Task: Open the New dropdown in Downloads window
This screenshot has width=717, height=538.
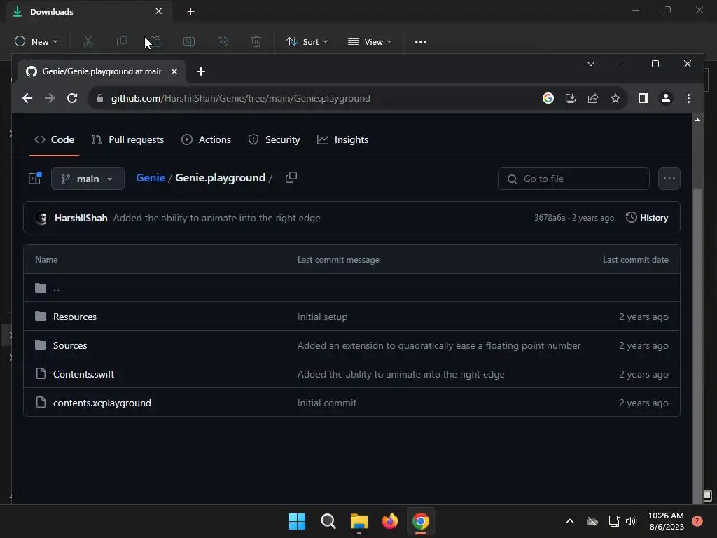Action: tap(36, 41)
